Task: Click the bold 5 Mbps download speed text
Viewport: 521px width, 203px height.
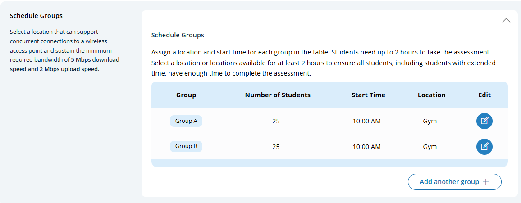Action: coord(95,59)
